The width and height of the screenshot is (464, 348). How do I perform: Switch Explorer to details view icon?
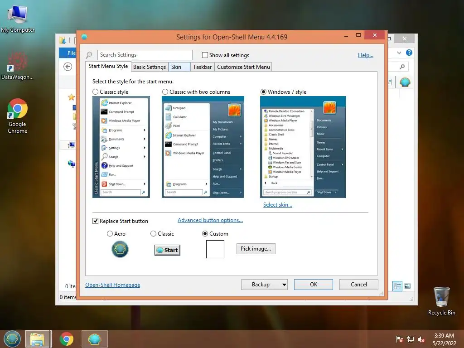pos(397,286)
